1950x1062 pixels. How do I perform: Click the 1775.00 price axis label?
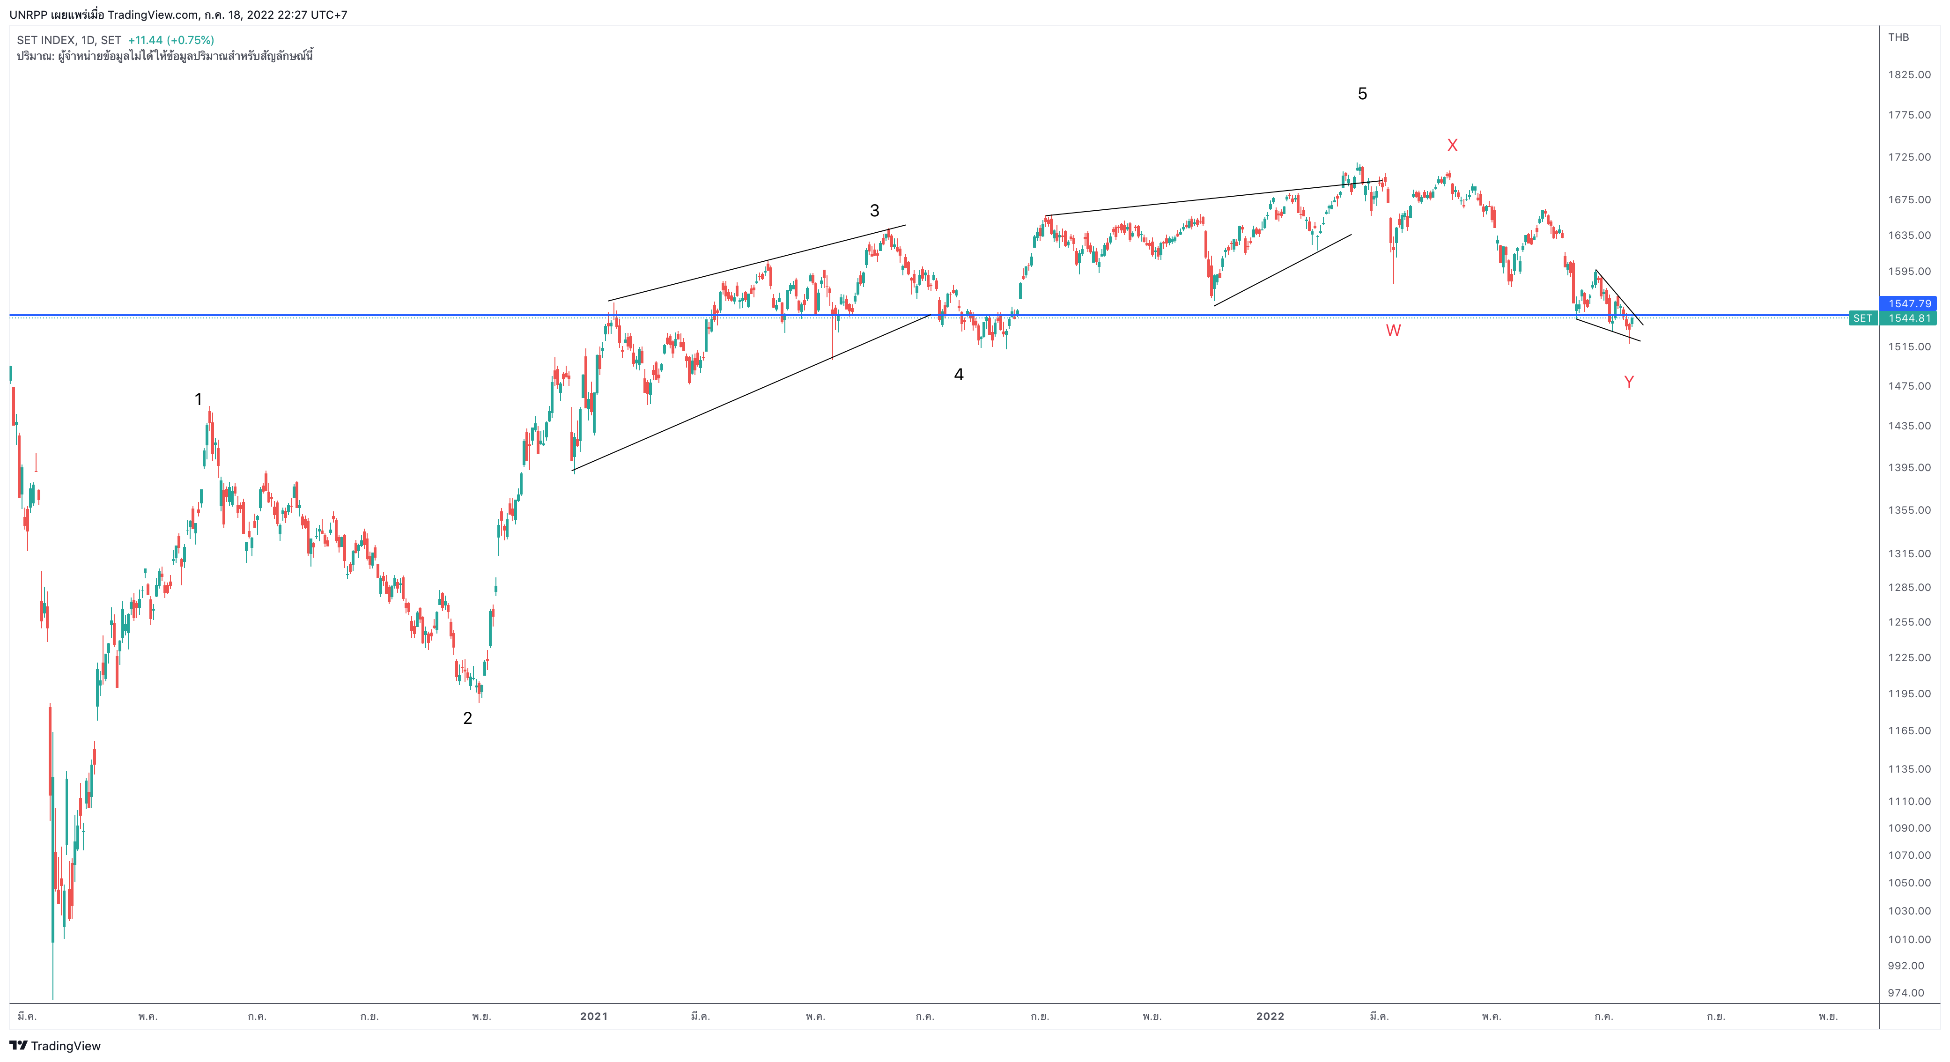(x=1909, y=115)
